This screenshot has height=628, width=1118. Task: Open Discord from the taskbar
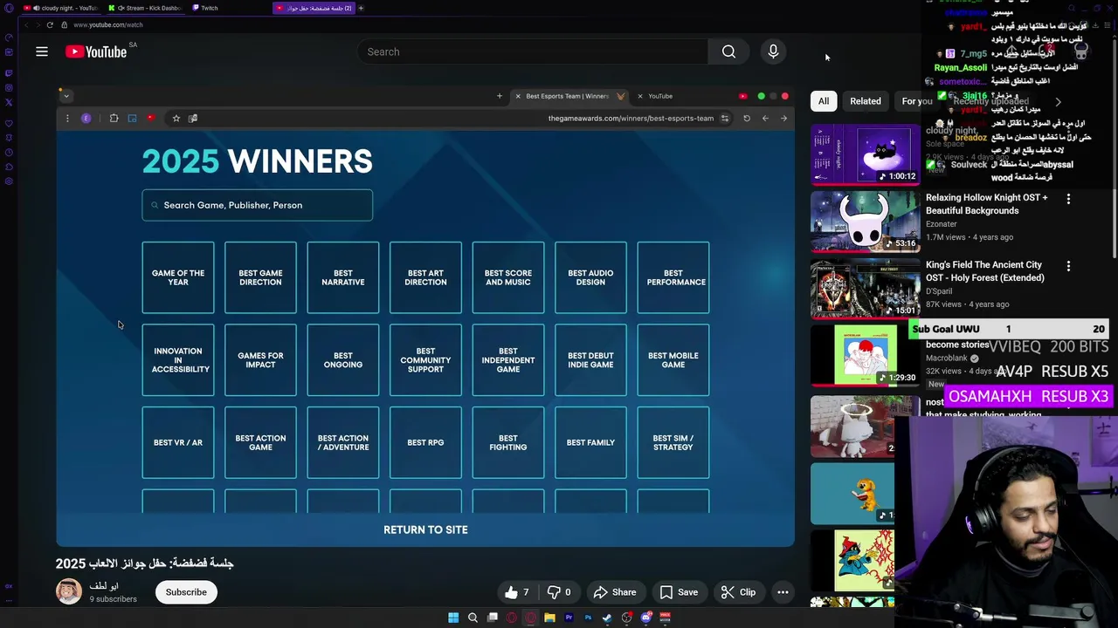point(645,618)
